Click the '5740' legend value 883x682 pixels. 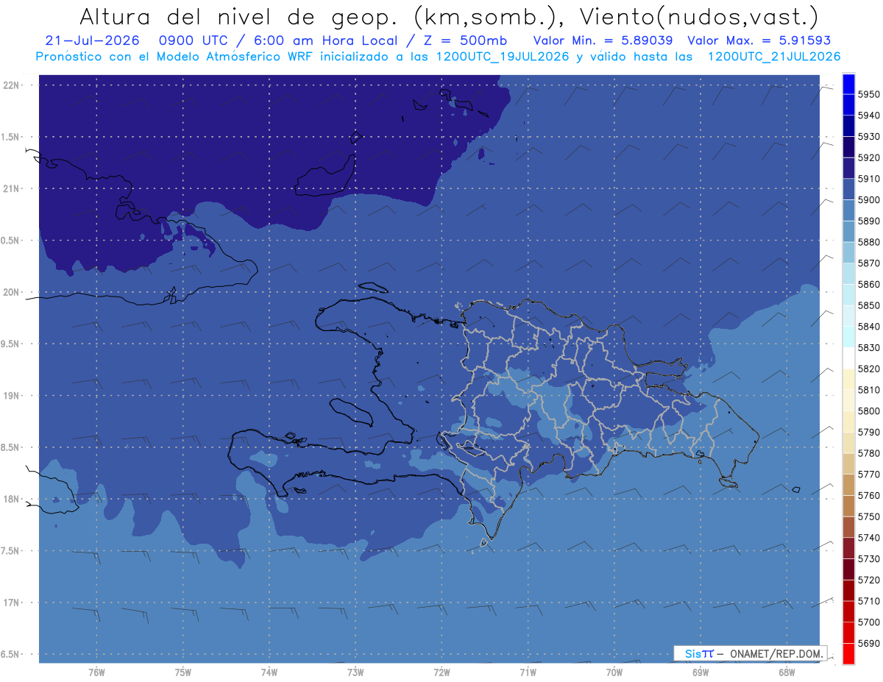[x=869, y=538]
